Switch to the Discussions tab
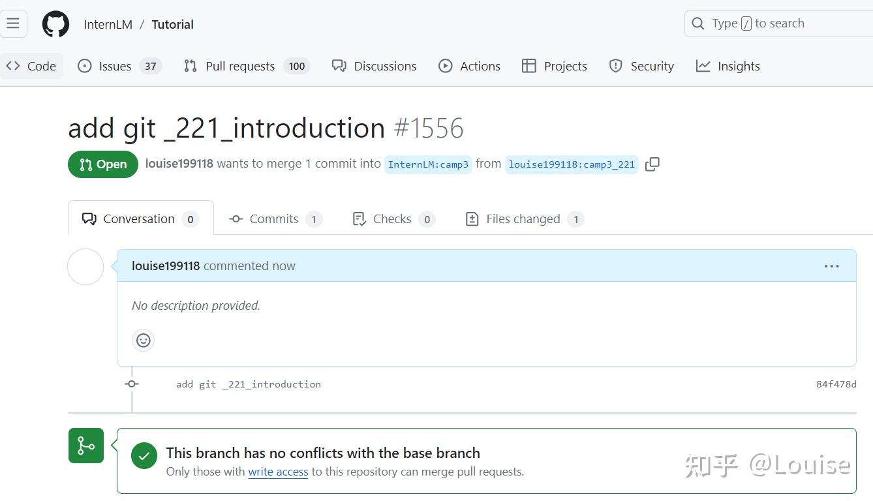 (375, 66)
